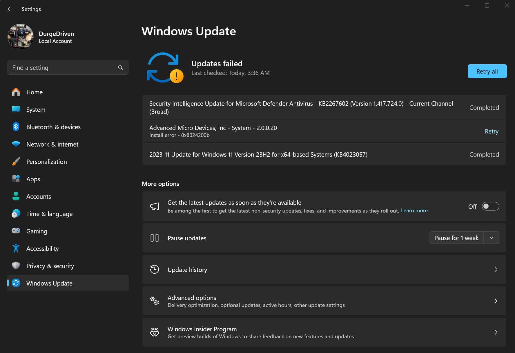The image size is (515, 353).
Task: Click the Advanced options label
Action: point(192,298)
